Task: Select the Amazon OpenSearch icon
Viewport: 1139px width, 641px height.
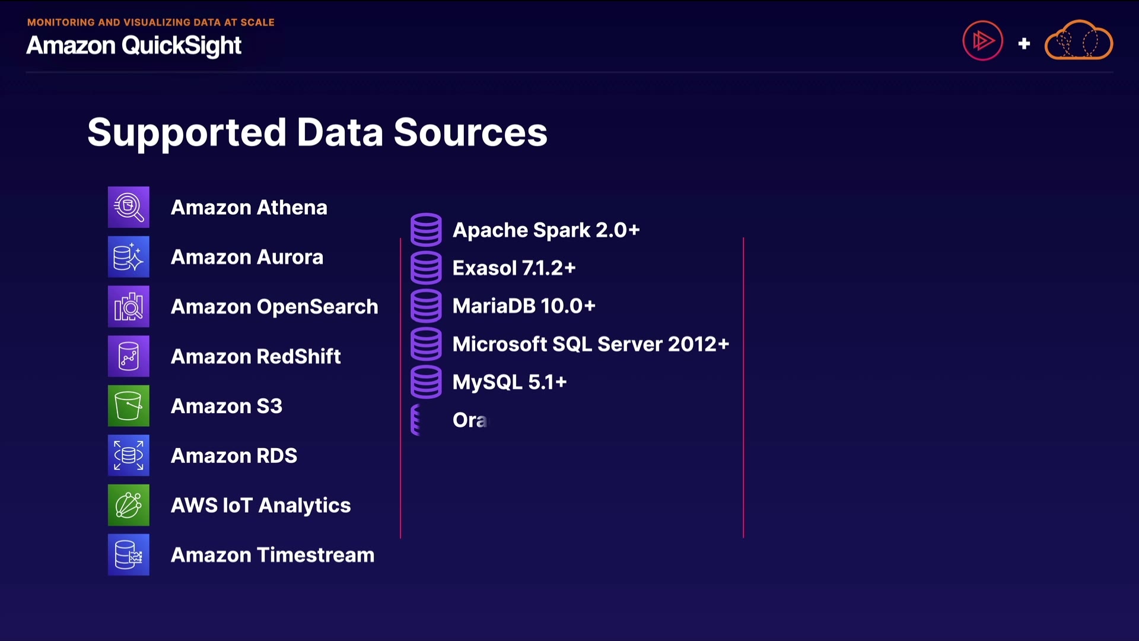Action: 128,306
